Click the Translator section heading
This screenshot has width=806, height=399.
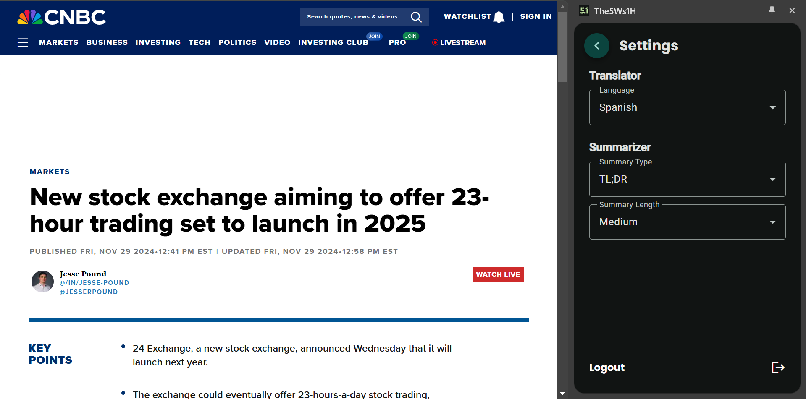(x=615, y=76)
